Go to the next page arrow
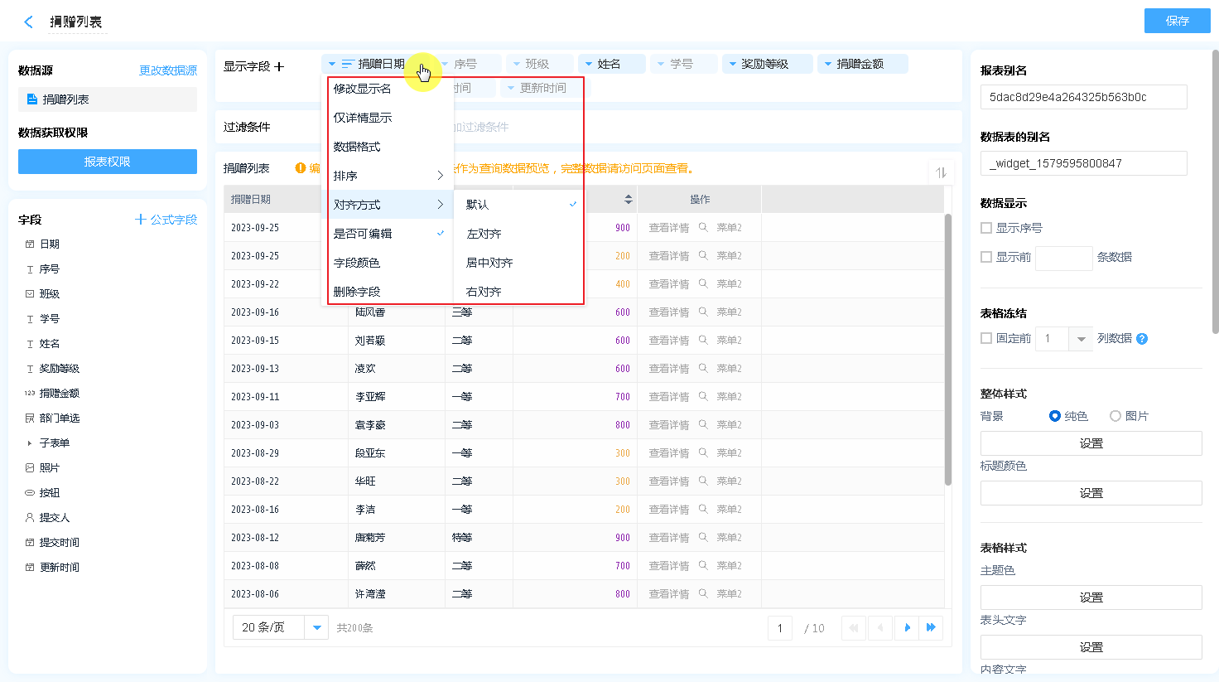Image resolution: width=1219 pixels, height=682 pixels. point(908,628)
